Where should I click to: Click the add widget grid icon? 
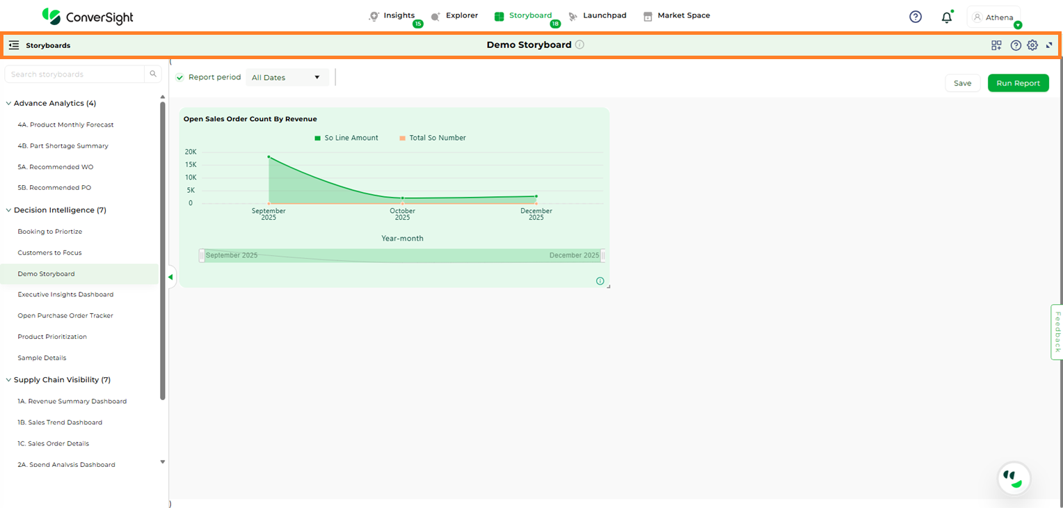996,45
